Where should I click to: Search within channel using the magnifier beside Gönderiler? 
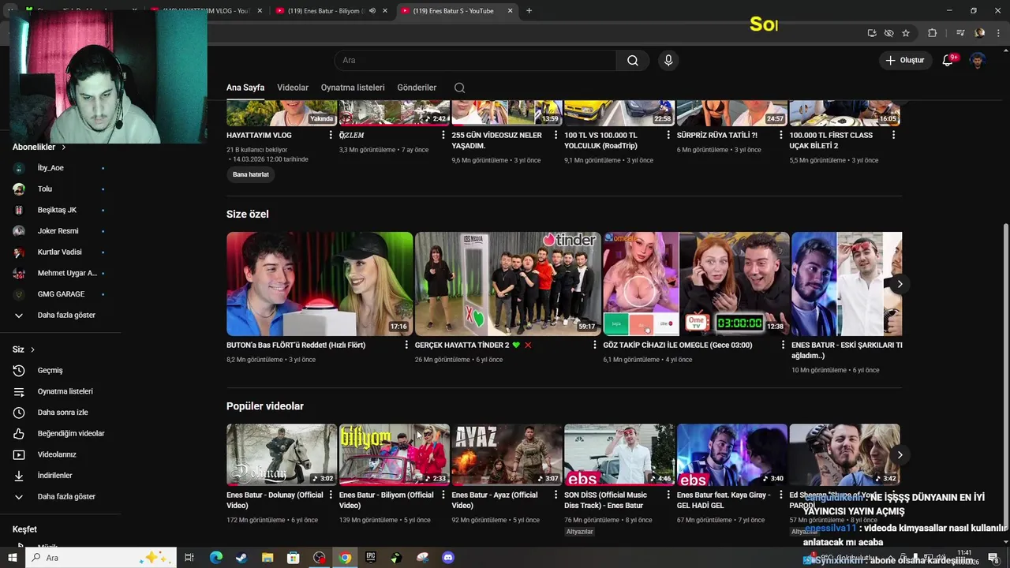[x=460, y=88]
